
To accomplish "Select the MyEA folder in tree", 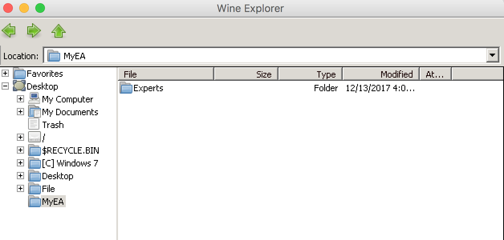I will [53, 202].
